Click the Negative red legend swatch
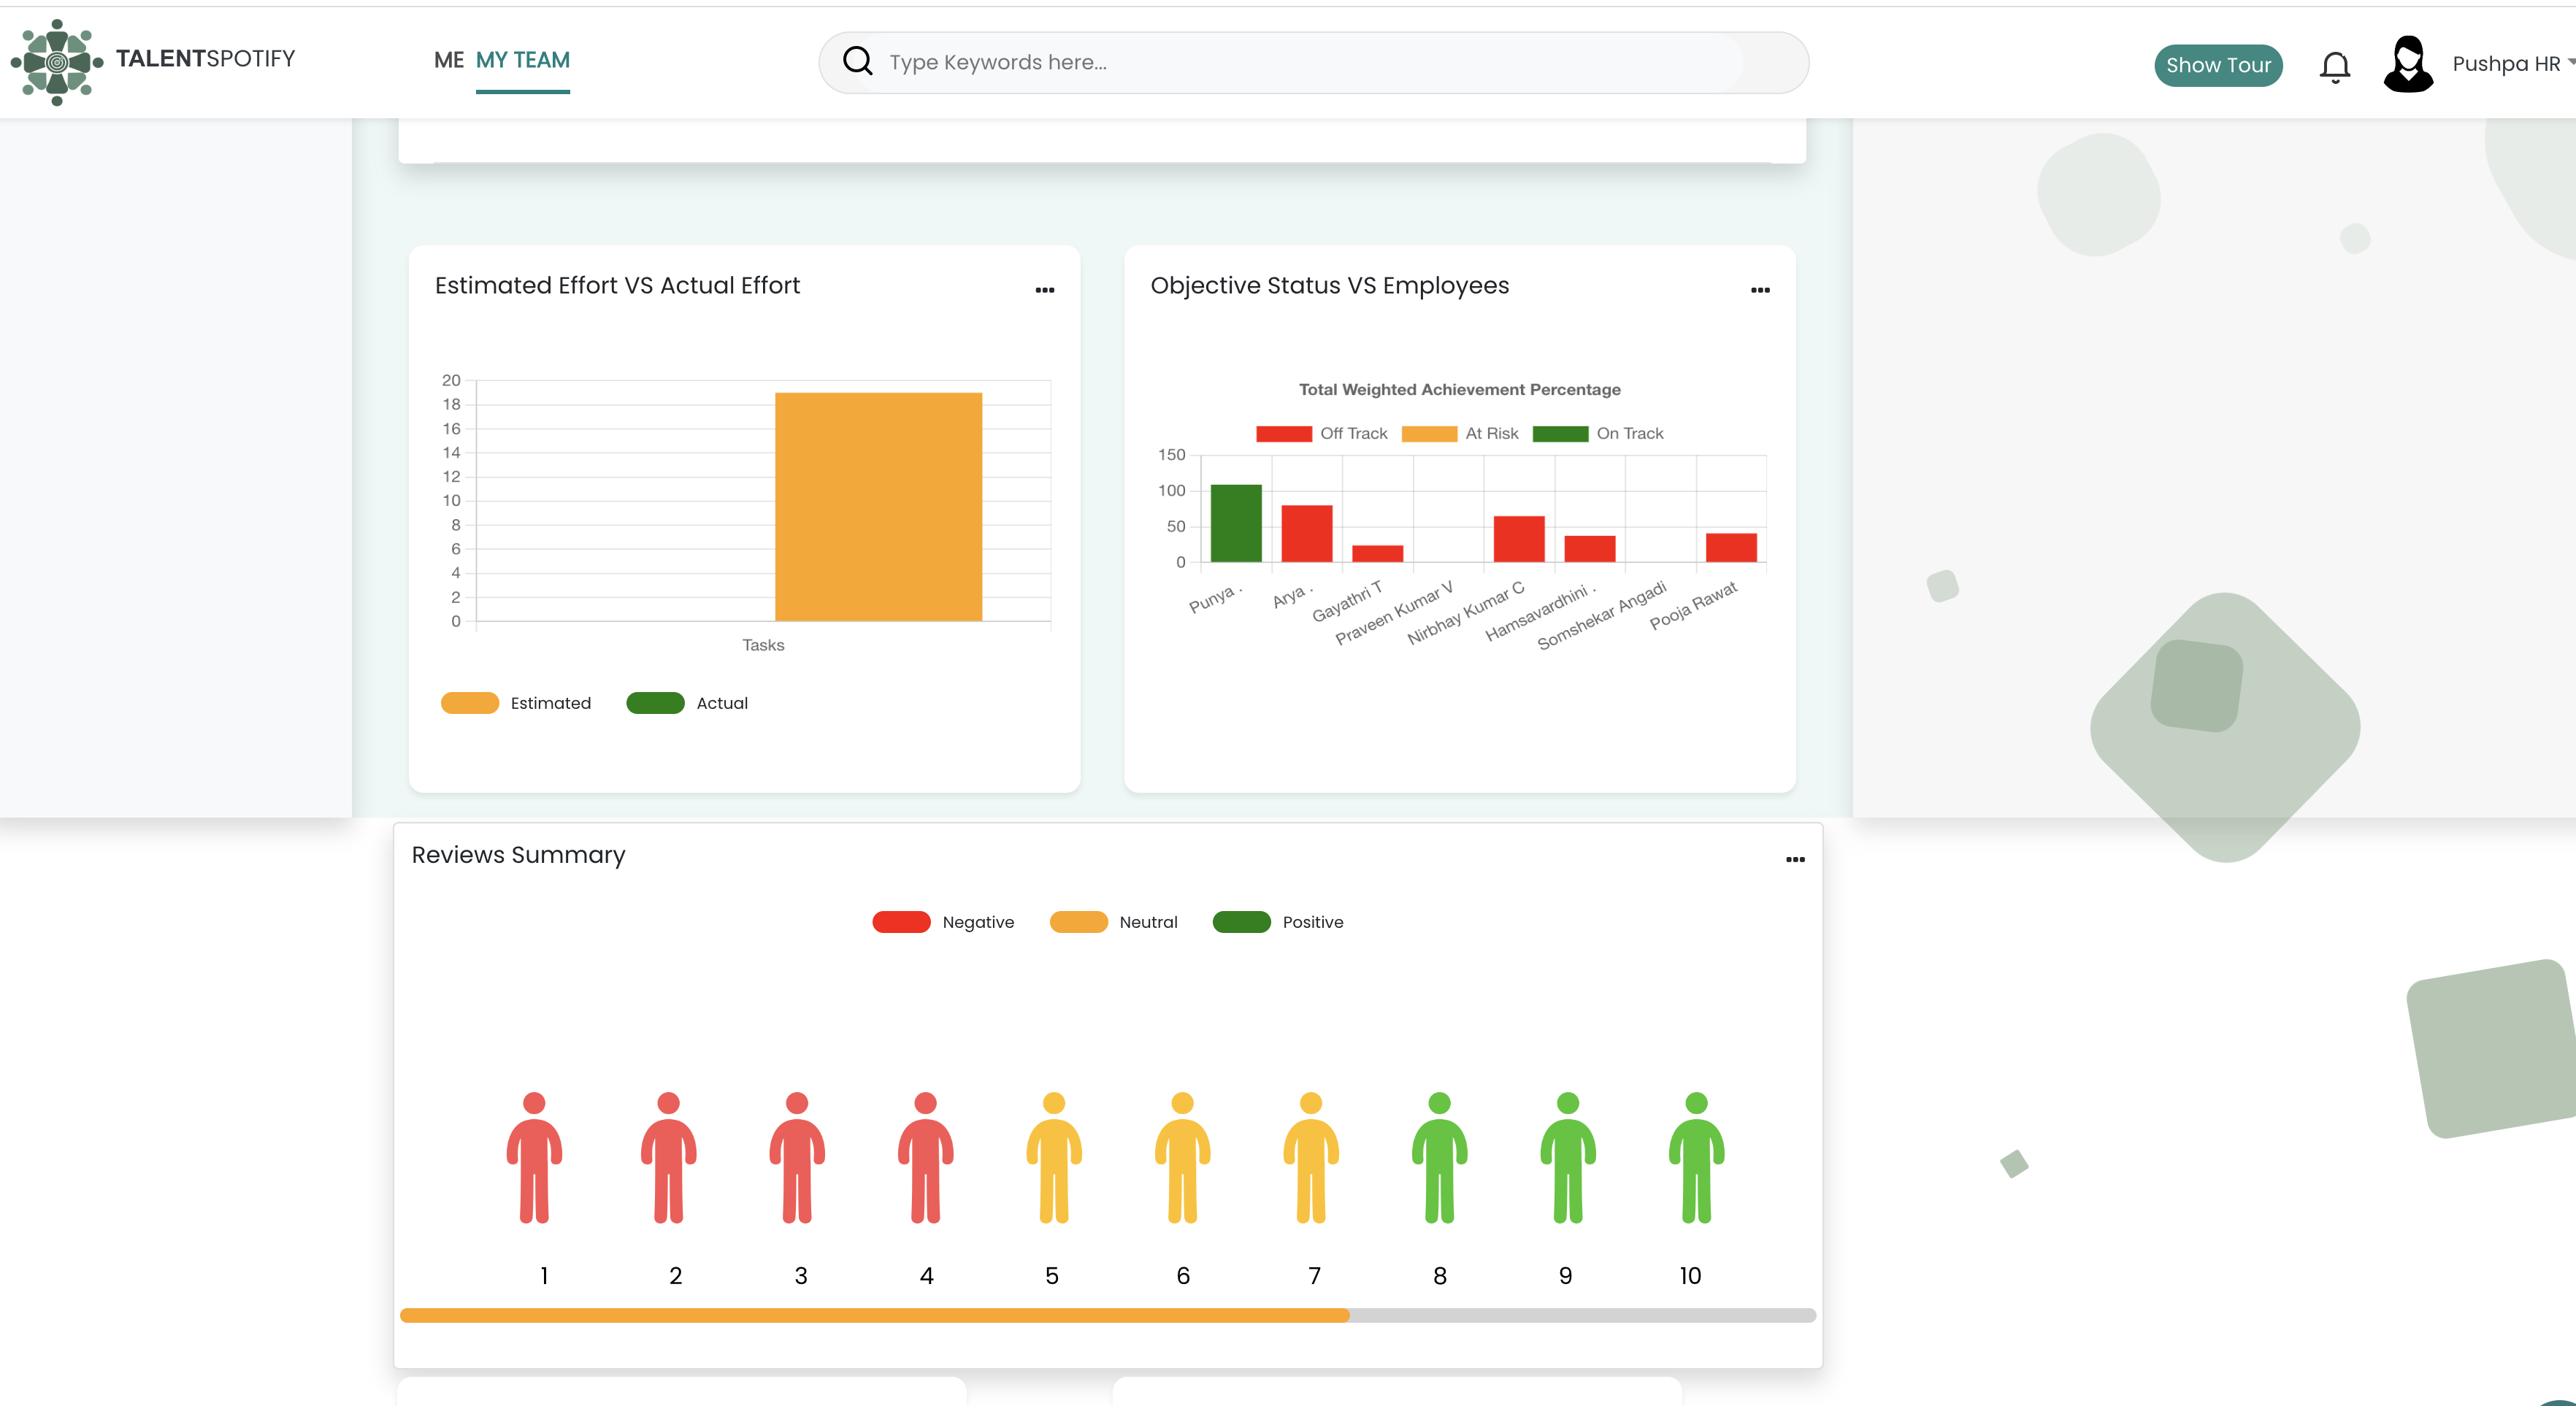Screen dimensions: 2576x1406 coord(901,922)
